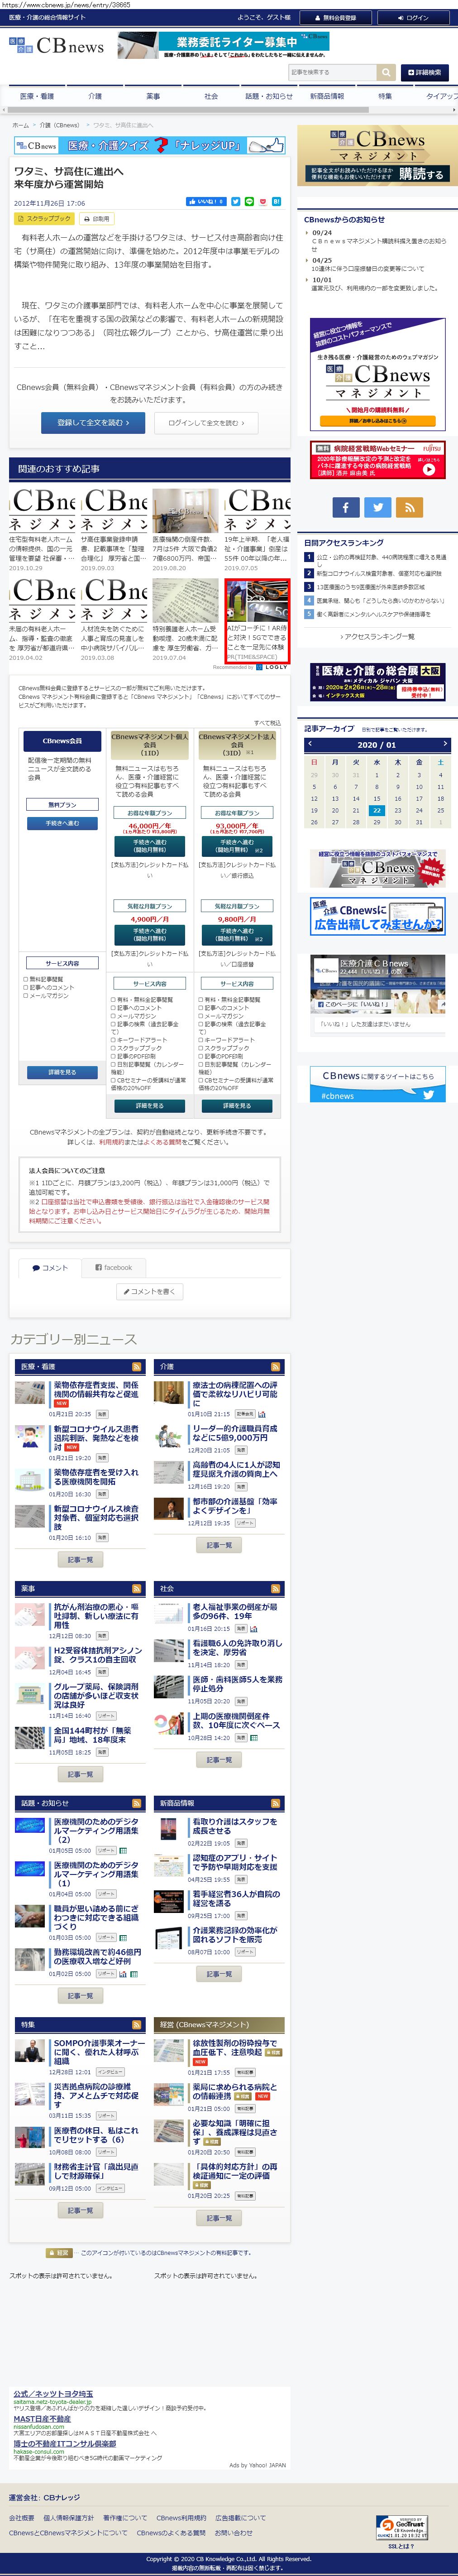Screen dimensions: 458x2576
Task: Click the ログイン button in header
Action: click(413, 17)
